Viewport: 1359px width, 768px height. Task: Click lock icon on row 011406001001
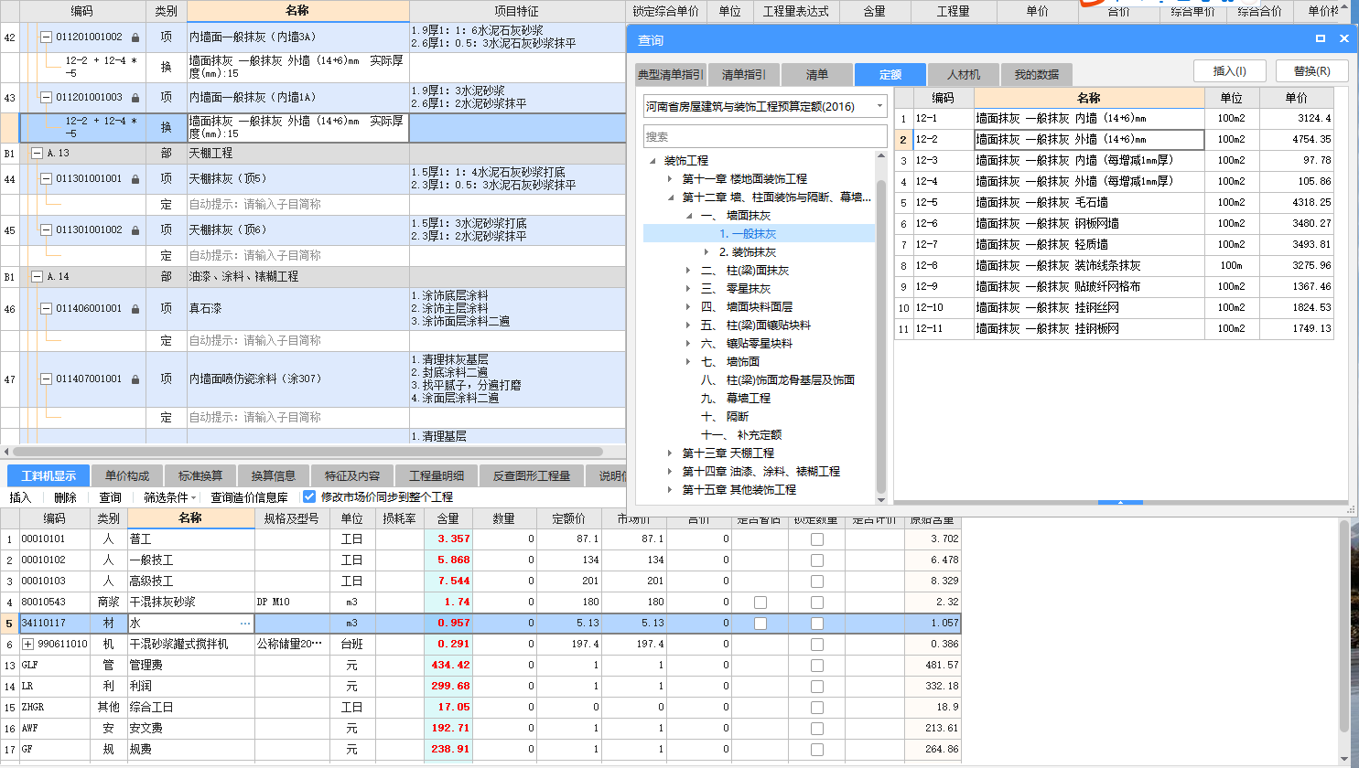pyautogui.click(x=135, y=309)
